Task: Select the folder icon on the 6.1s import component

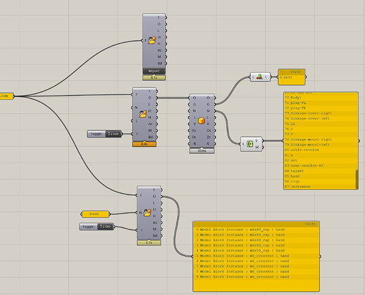Action: point(152,40)
